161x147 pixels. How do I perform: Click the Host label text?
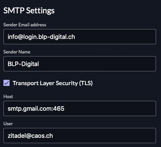[8, 97]
